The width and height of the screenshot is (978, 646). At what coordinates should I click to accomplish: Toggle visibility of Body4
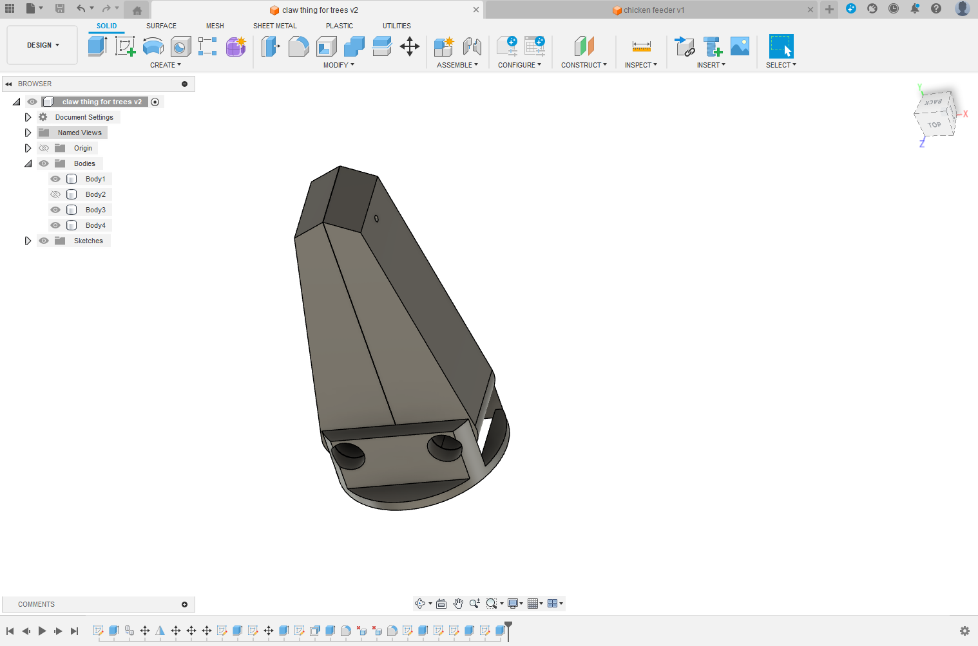[55, 225]
